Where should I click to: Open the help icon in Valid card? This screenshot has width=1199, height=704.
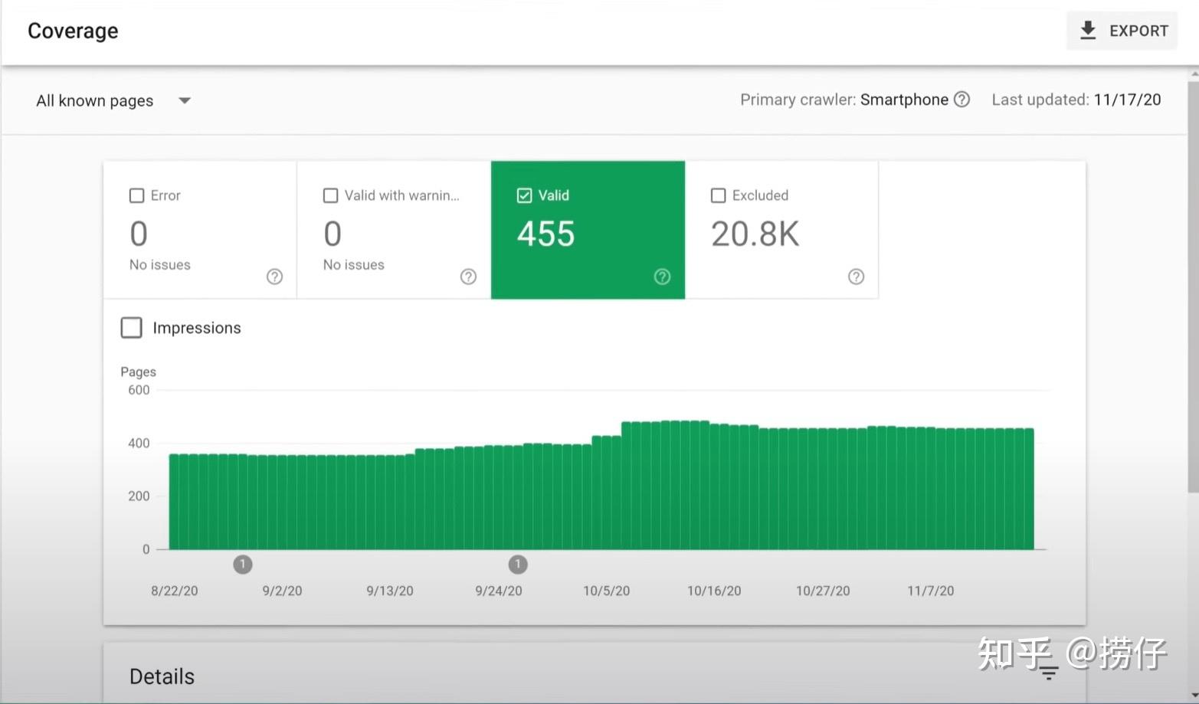tap(662, 277)
